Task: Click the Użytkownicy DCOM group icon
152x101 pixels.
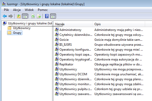Action: 57,74
